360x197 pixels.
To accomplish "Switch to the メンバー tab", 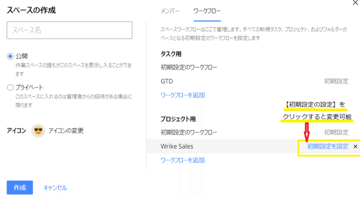I will click(x=170, y=11).
